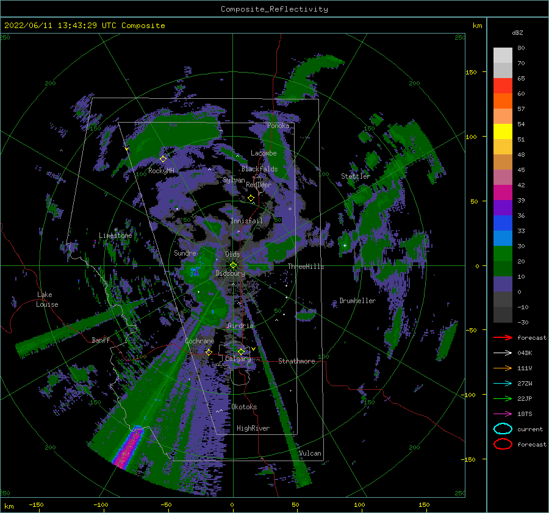
Task: Click the cyan 'current' ellipse icon
Action: 503,429
